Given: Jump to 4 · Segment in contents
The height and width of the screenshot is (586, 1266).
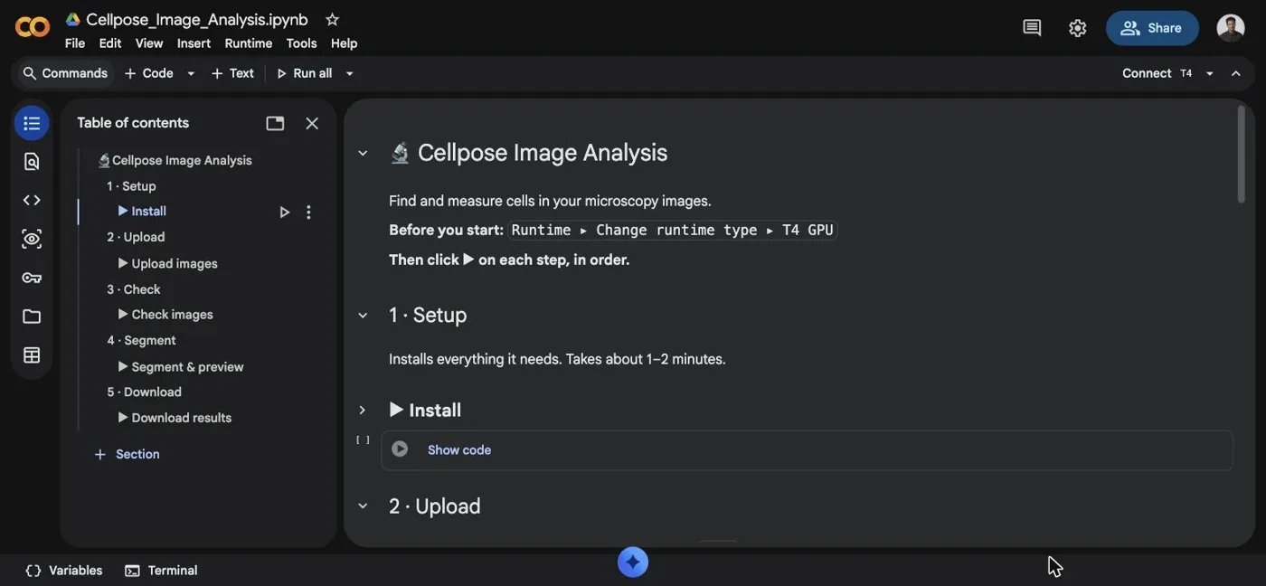Looking at the screenshot, I should (x=141, y=340).
